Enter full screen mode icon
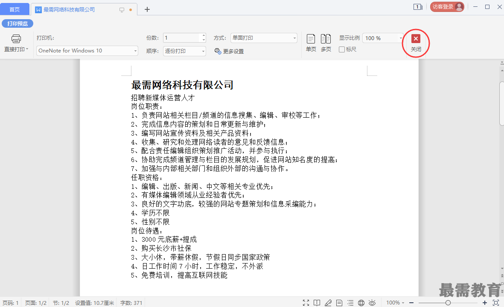504x307 pixels. coord(306,303)
